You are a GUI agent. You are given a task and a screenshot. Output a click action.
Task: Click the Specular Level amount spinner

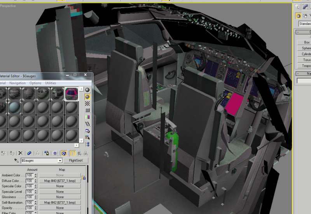click(x=35, y=191)
